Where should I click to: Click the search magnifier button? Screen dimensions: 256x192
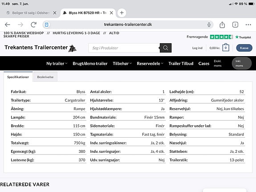(x=166, y=48)
